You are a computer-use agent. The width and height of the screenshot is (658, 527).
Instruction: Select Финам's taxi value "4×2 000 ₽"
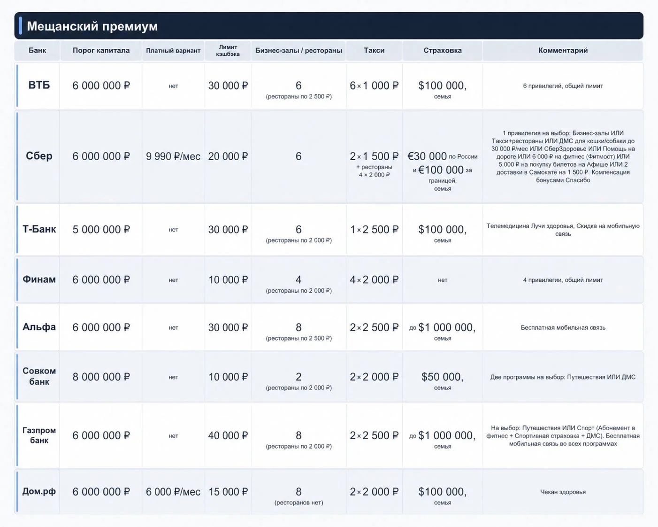coord(374,280)
